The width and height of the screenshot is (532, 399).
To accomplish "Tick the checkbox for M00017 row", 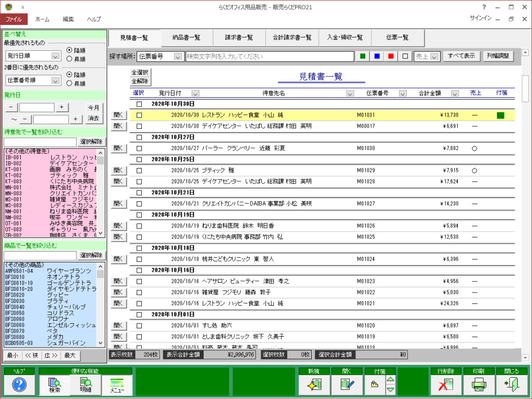I will 139,126.
